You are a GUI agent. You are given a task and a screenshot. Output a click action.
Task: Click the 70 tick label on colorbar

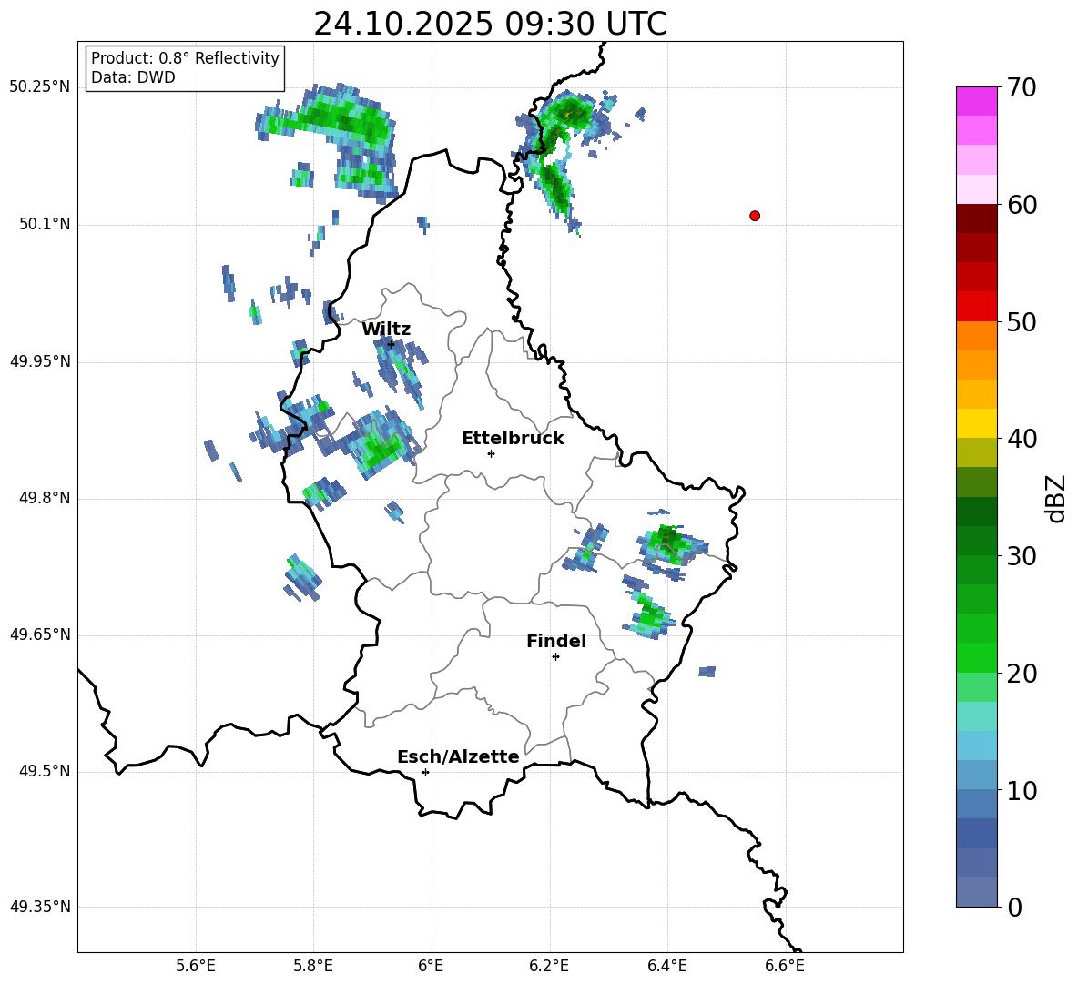click(1022, 87)
